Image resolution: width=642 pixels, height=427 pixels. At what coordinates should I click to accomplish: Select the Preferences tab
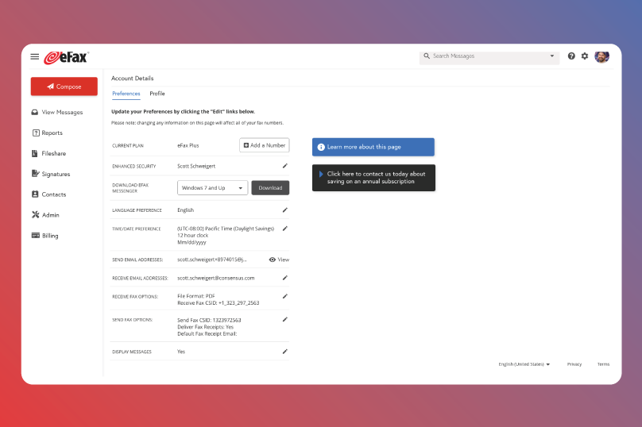tap(126, 94)
